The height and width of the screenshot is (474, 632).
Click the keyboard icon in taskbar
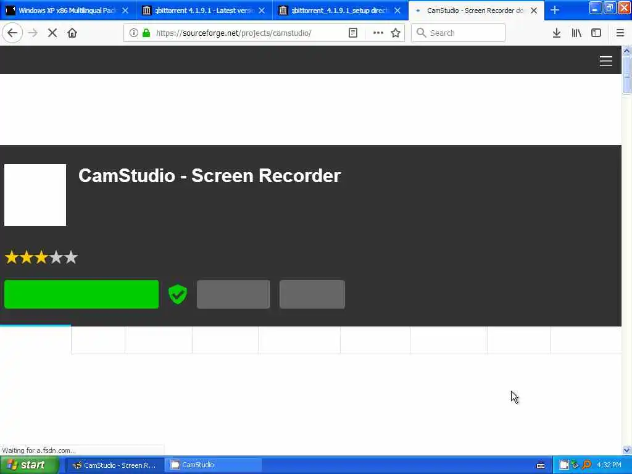click(541, 465)
